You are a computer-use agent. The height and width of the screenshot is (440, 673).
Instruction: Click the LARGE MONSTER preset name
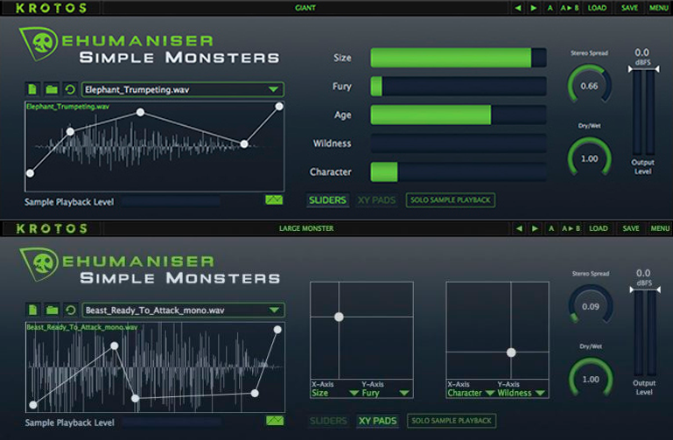pos(306,228)
